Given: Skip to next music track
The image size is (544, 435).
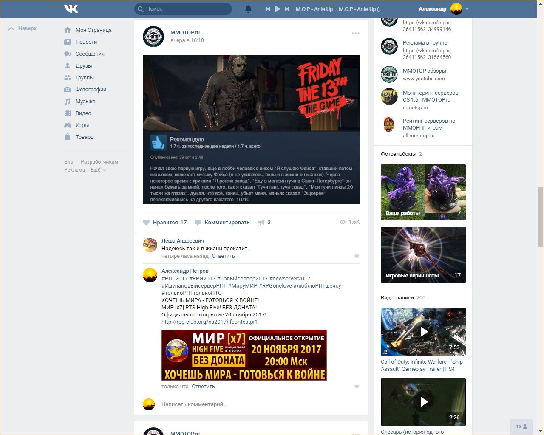Looking at the screenshot, I should tap(287, 9).
